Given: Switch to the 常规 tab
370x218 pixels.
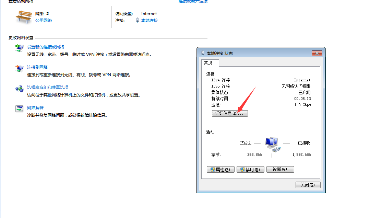Looking at the screenshot, I should coord(210,63).
